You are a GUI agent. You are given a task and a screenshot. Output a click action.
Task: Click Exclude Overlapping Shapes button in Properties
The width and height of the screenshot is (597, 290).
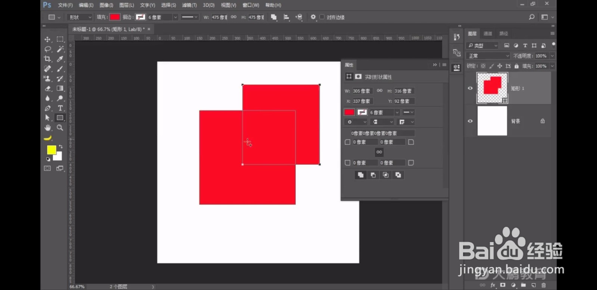[x=398, y=175]
